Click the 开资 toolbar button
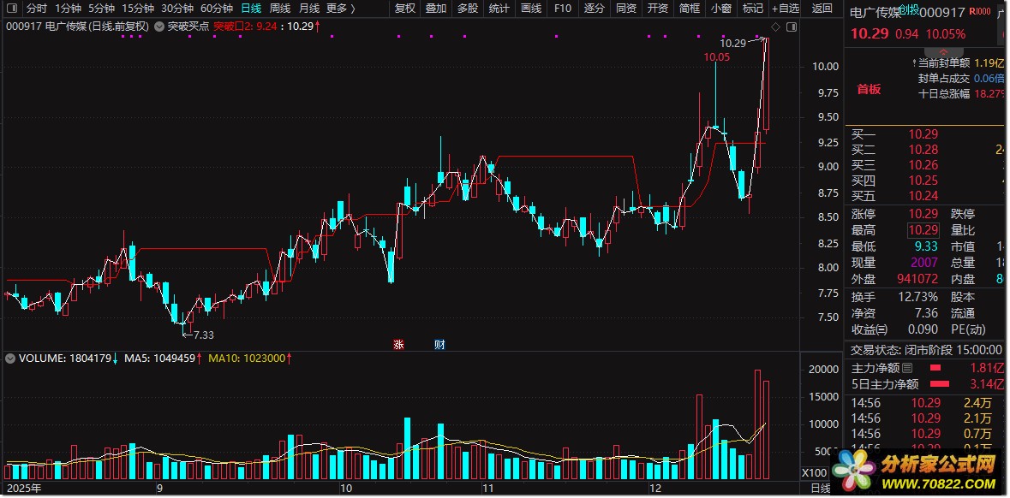This screenshot has height=498, width=1010. 657,9
